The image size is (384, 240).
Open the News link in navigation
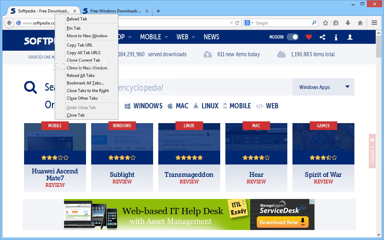point(211,37)
